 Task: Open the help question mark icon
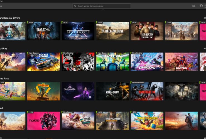[x=193, y=6]
